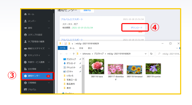Screen dimensions: 192x105
Task: Switch to the 共有 ribbon tab
Action: pyautogui.click(x=81, y=48)
